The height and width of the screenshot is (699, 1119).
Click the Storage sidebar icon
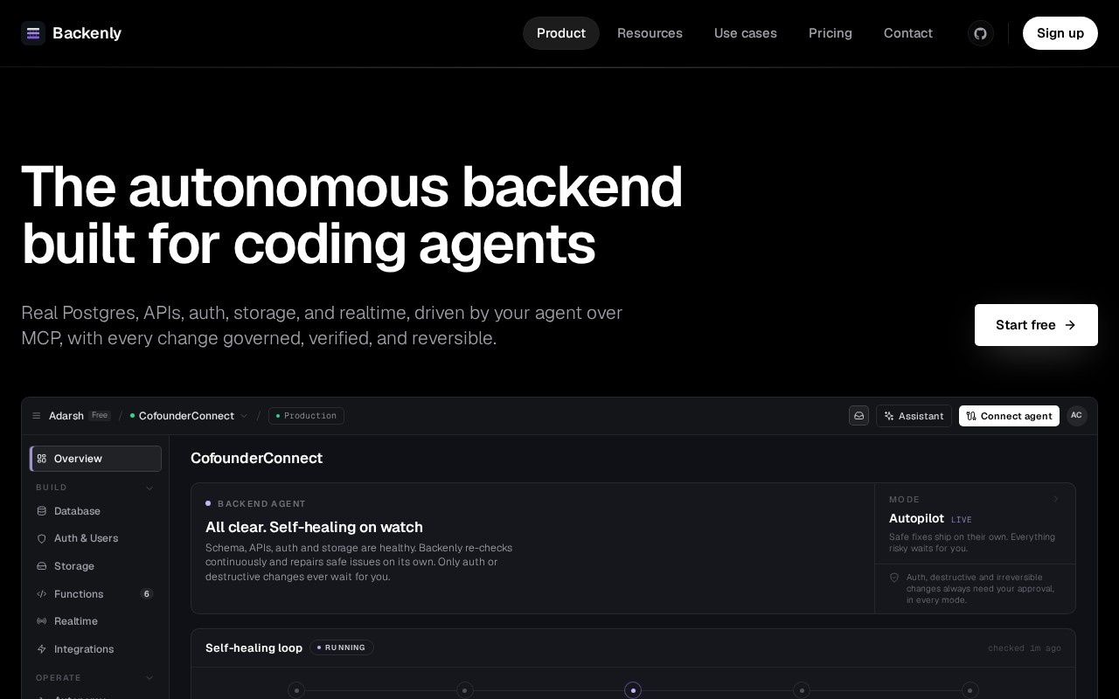[42, 566]
